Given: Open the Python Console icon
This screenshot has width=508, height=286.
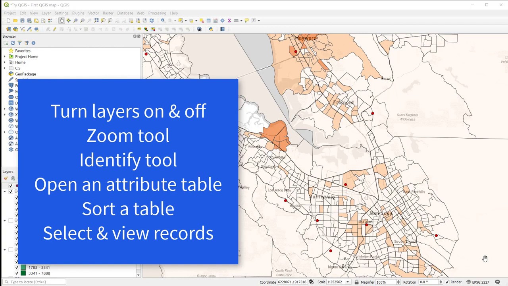Looking at the screenshot, I should coord(211,29).
